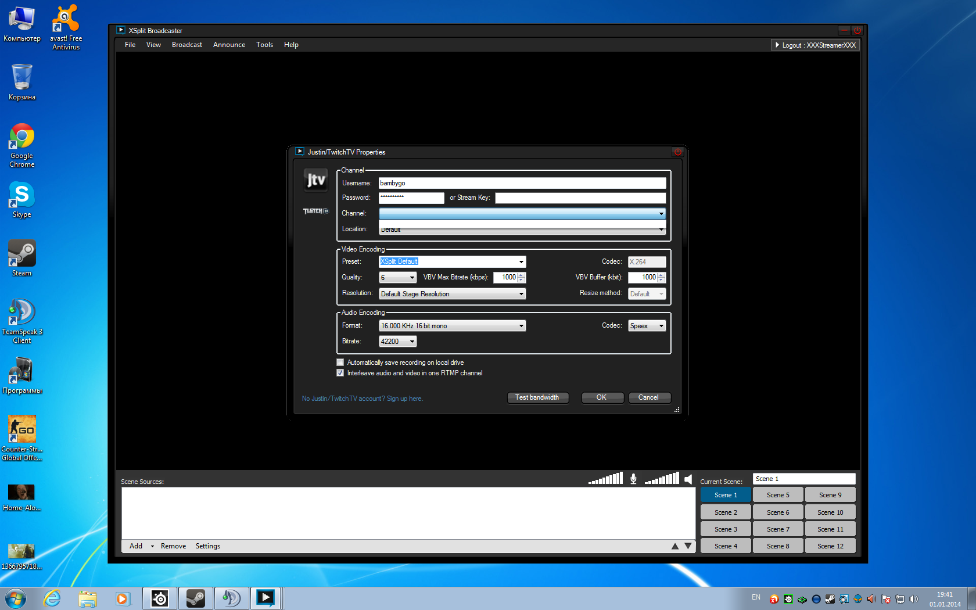The image size is (976, 610).
Task: Open Windows Explorer from taskbar
Action: point(88,598)
